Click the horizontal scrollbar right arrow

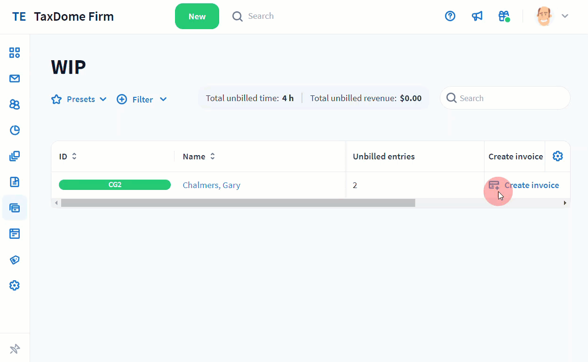(565, 203)
